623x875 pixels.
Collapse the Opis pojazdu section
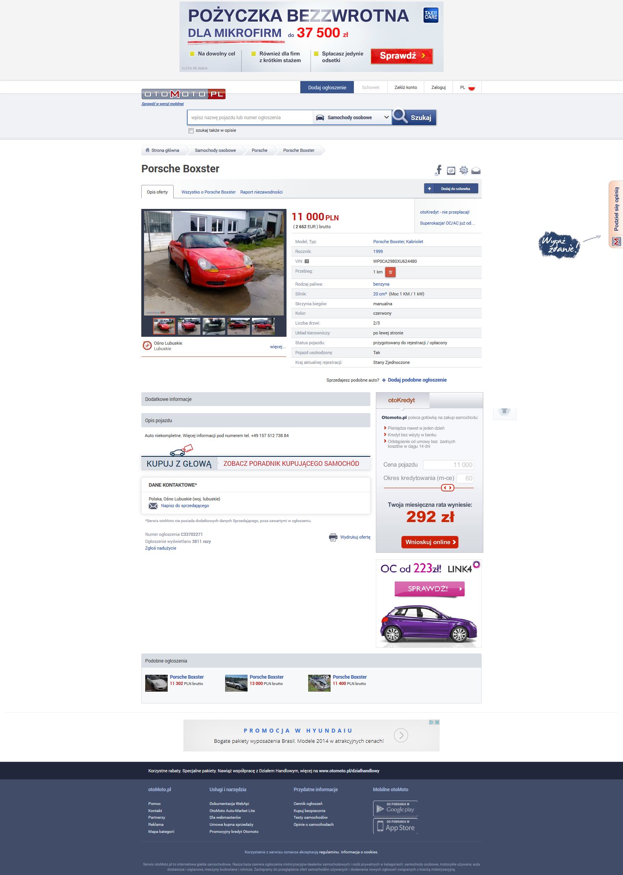click(256, 420)
